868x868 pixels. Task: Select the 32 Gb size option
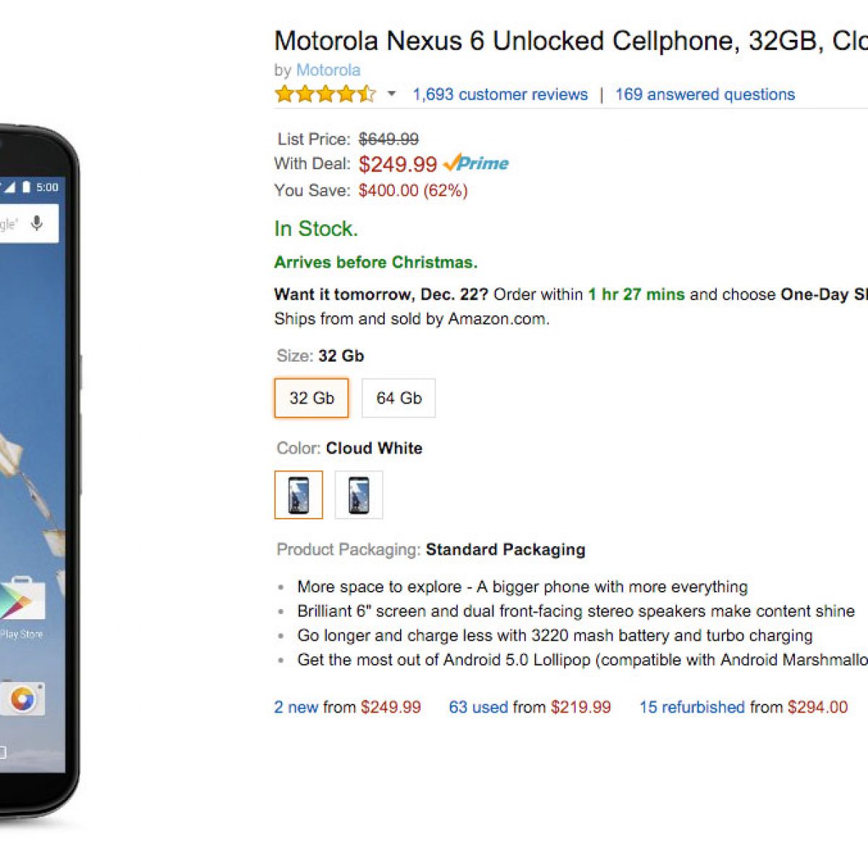tap(312, 398)
